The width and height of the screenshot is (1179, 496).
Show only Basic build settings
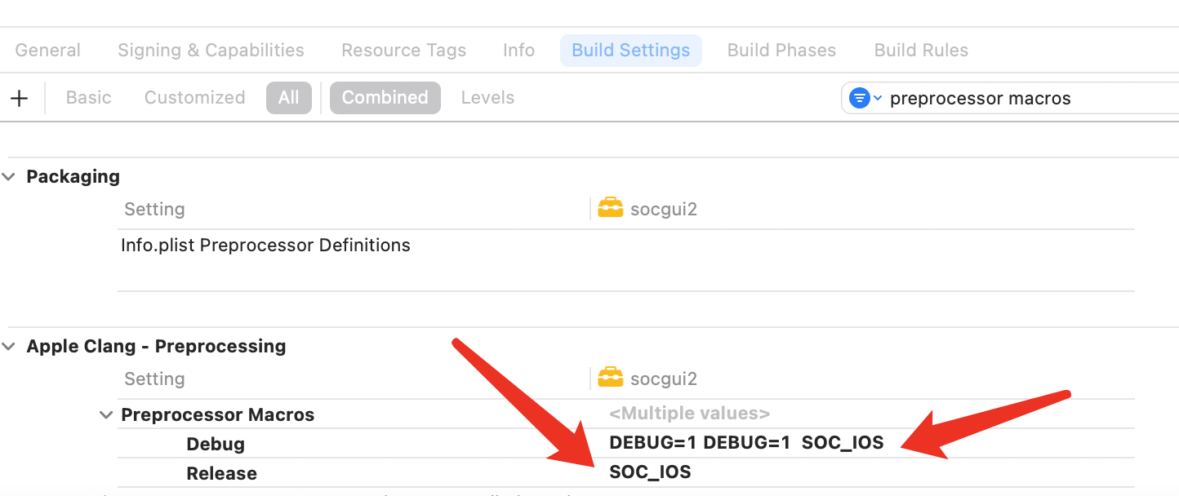coord(88,98)
